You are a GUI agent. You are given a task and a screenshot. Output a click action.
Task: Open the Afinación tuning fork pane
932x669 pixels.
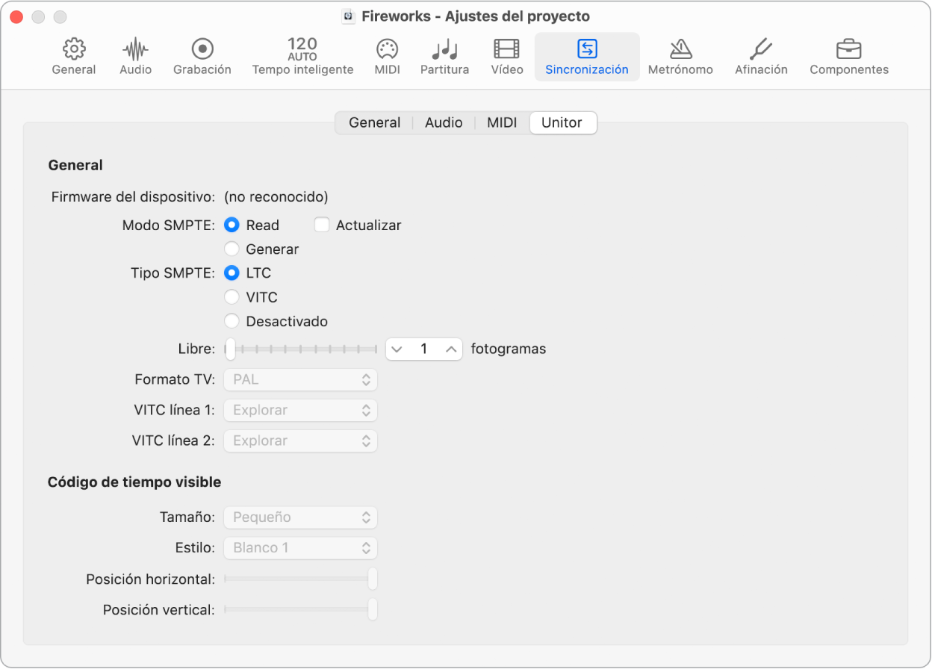point(761,57)
